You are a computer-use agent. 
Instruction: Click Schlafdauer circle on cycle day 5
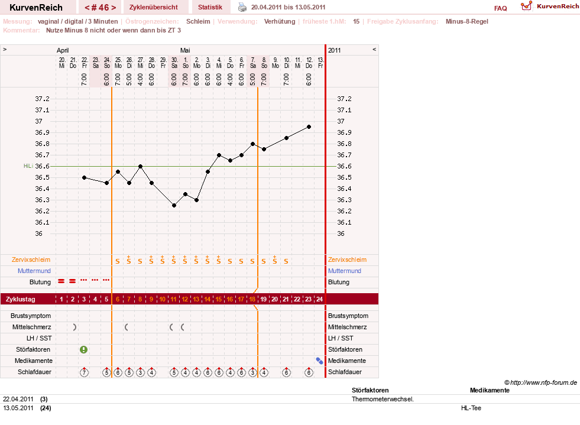coord(106,372)
